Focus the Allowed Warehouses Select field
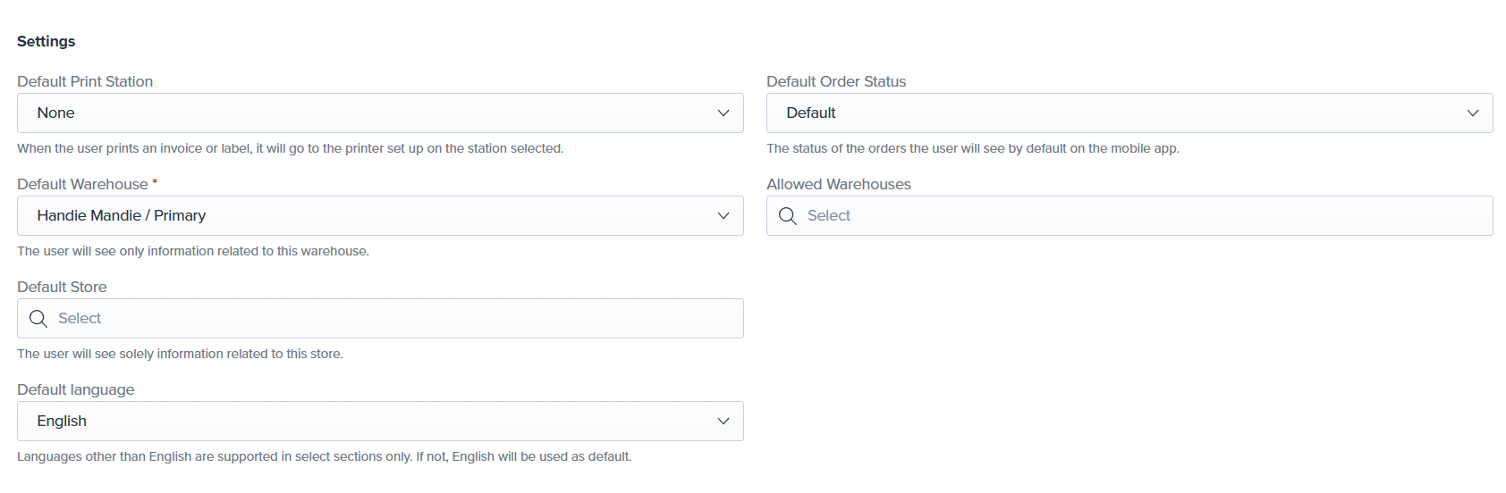 (1129, 216)
